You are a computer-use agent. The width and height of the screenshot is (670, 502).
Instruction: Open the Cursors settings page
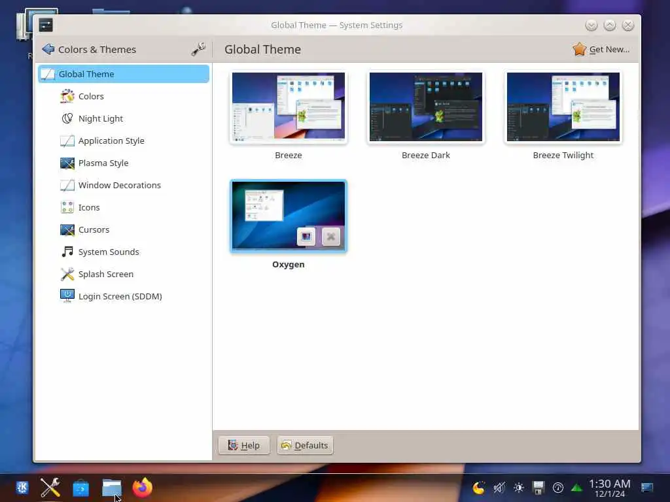124,229
